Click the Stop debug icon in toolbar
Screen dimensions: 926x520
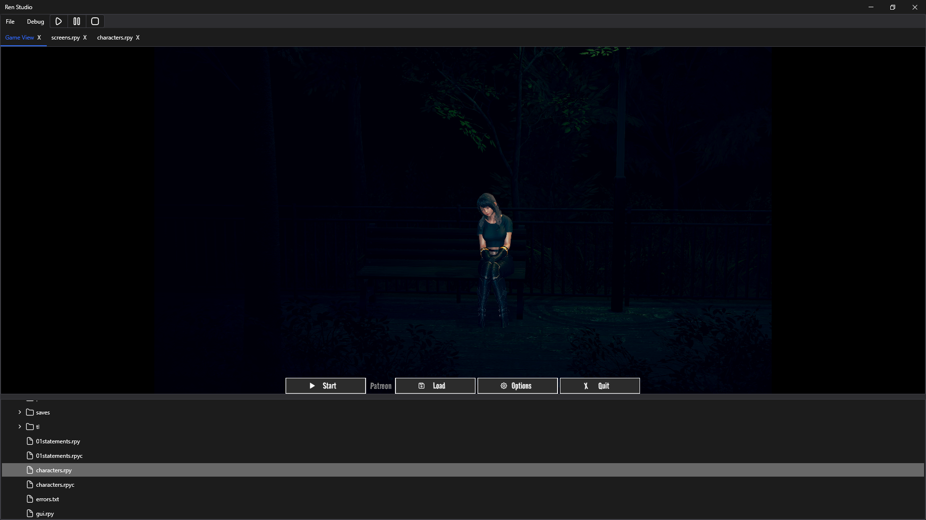coord(95,21)
